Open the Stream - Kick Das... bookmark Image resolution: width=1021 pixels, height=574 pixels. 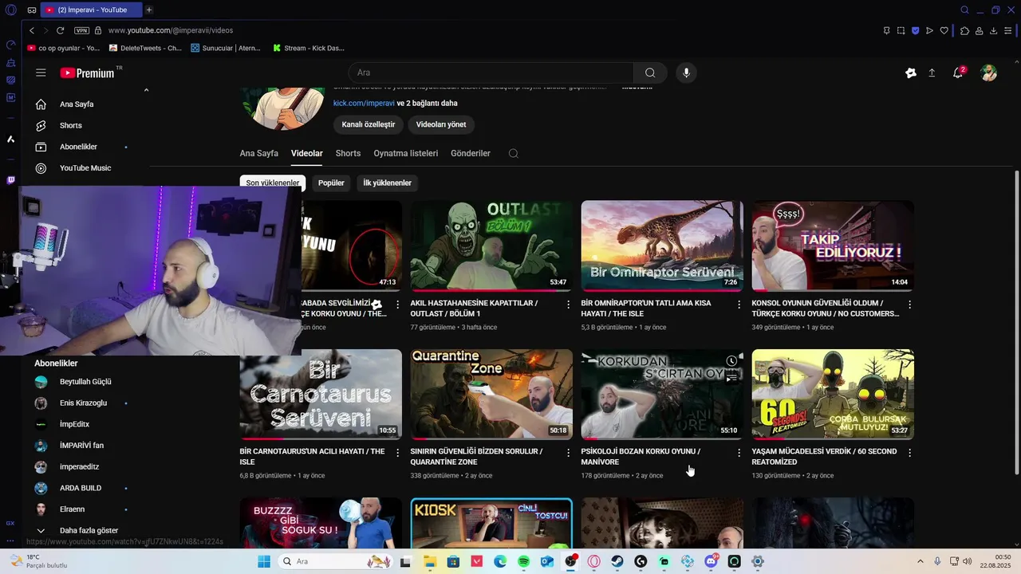pos(308,48)
